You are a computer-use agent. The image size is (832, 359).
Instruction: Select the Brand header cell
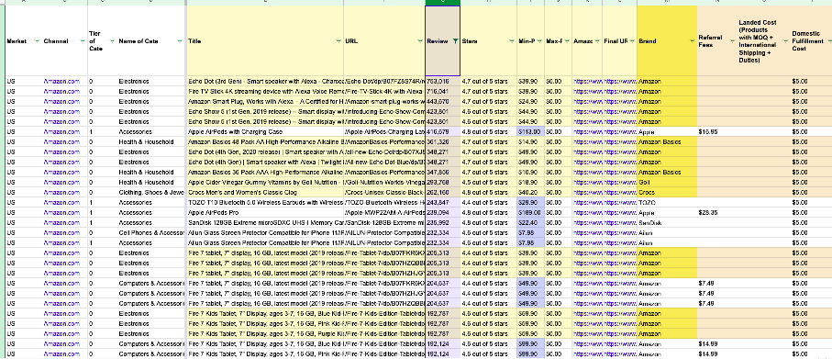(x=667, y=41)
